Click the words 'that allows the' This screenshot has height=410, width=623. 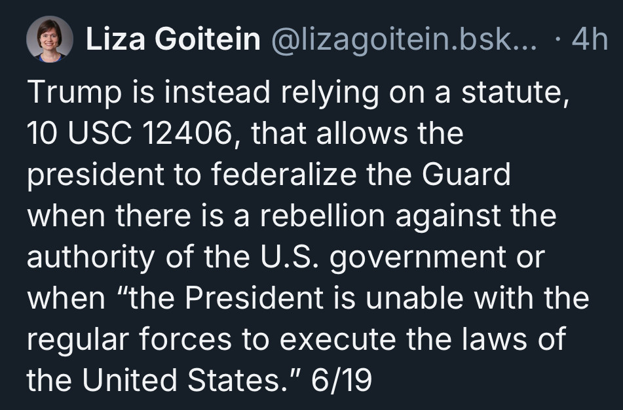357,133
